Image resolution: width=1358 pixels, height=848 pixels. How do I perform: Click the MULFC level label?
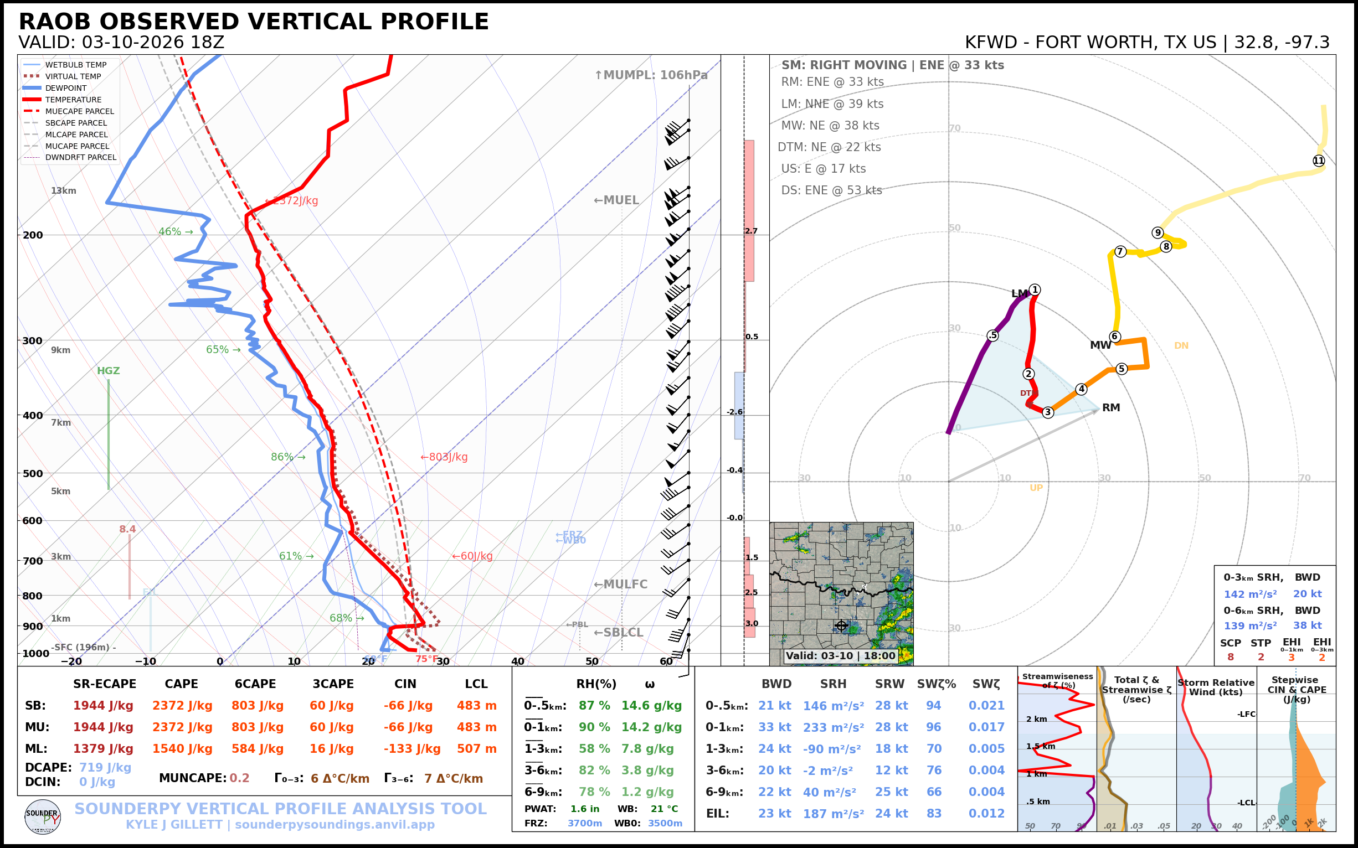pos(620,585)
